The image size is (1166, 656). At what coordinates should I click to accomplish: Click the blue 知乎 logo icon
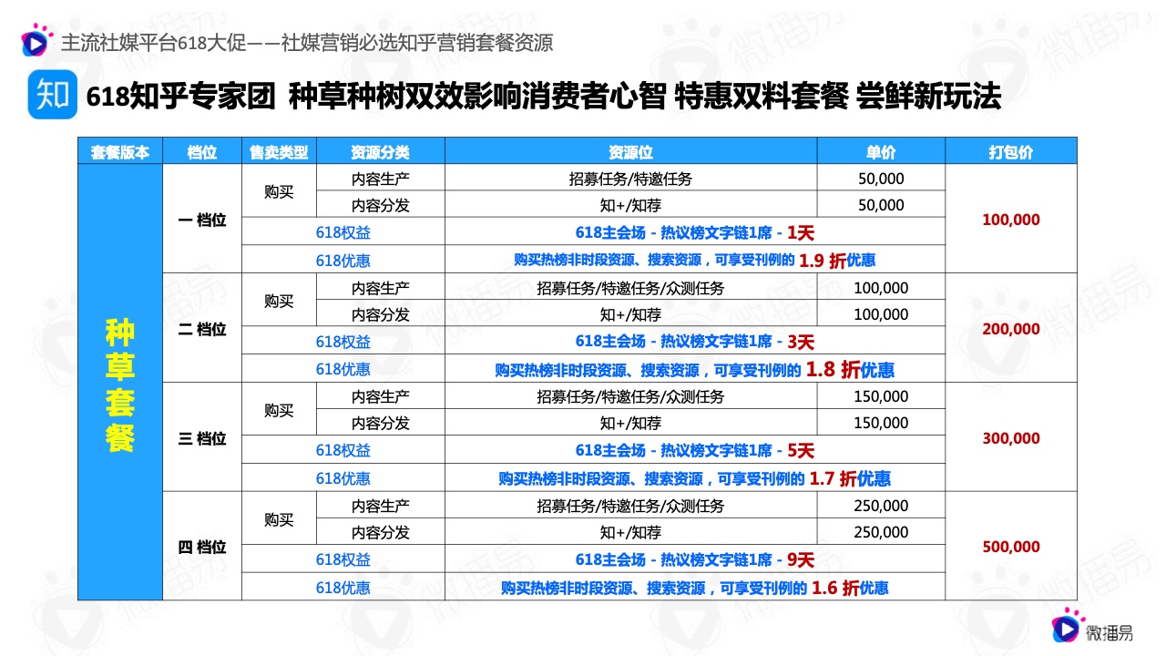(53, 96)
